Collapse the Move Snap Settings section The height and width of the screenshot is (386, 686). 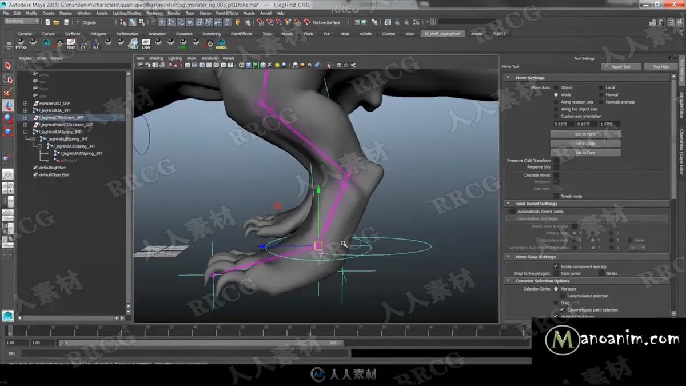coord(508,257)
